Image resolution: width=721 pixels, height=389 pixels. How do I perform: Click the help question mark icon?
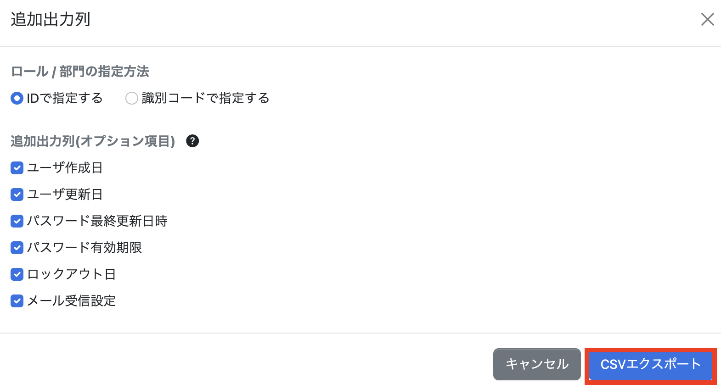click(192, 141)
